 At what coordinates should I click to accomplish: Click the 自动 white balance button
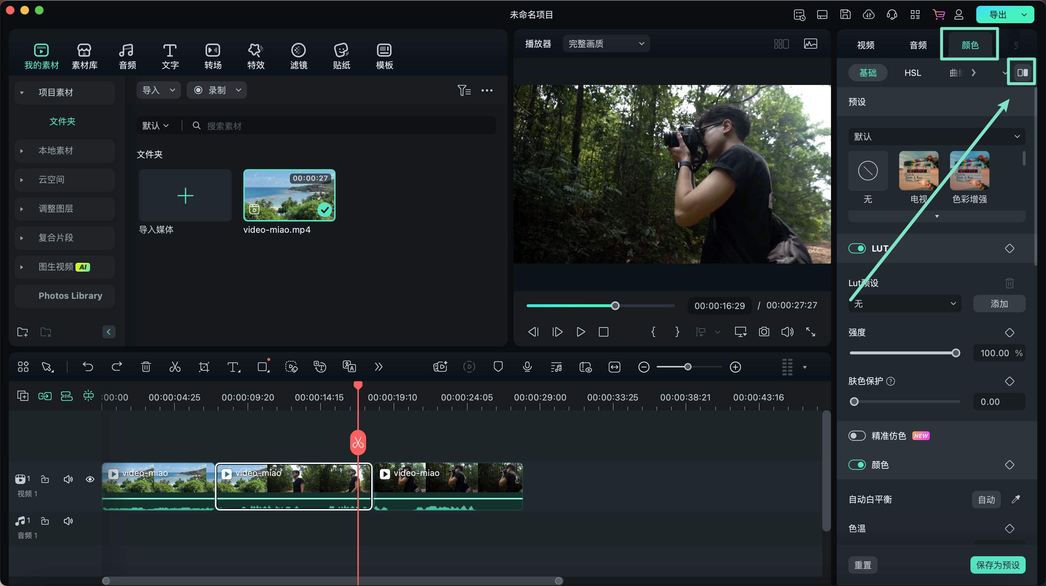[986, 500]
